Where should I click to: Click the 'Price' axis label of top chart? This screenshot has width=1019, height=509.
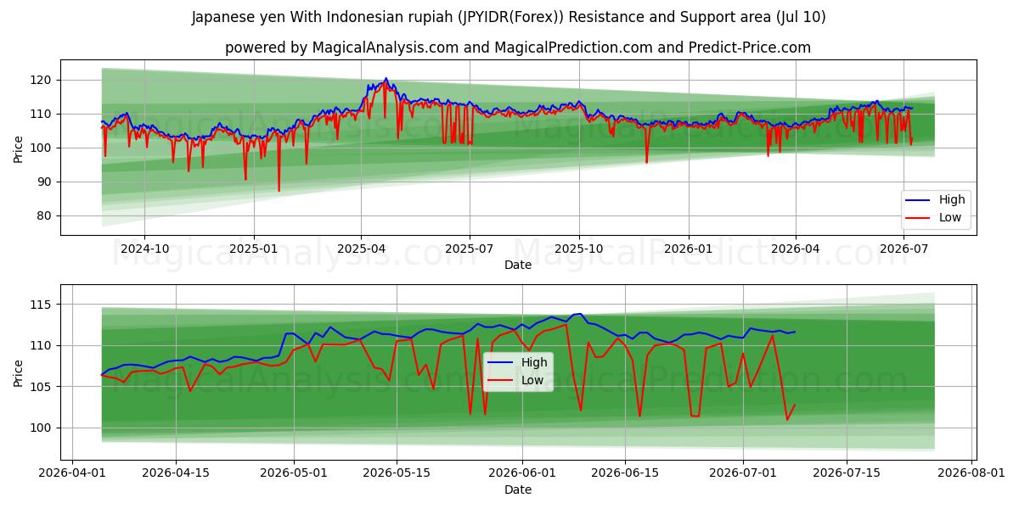[x=18, y=148]
